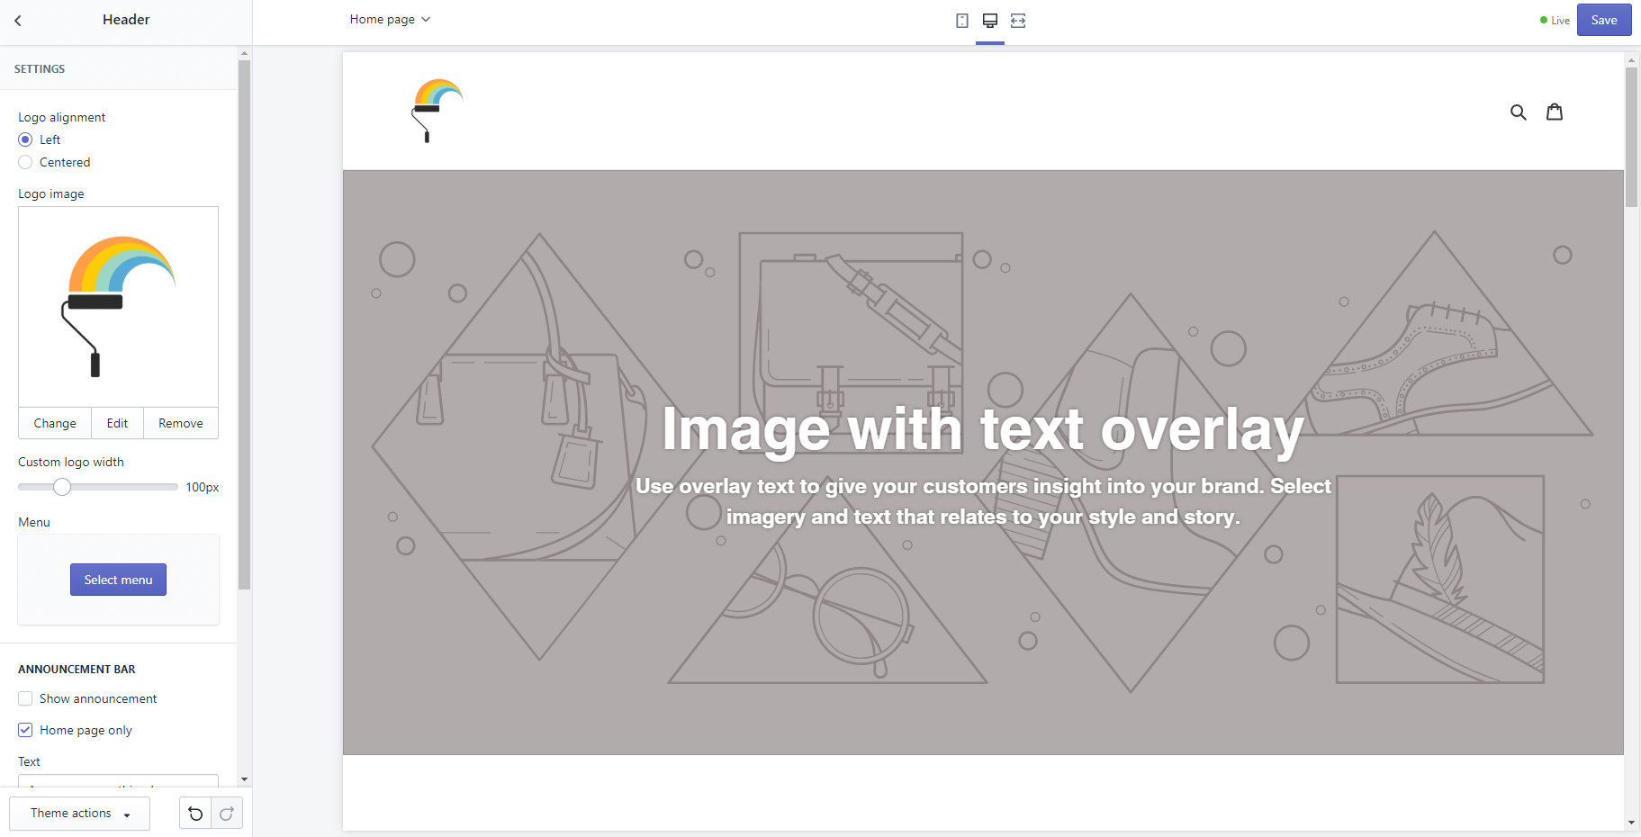This screenshot has width=1641, height=837.
Task: Click the rainbow logo thumbnail preview
Action: coord(118,306)
